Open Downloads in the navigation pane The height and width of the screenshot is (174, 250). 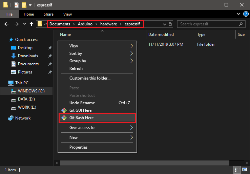pyautogui.click(x=28, y=56)
